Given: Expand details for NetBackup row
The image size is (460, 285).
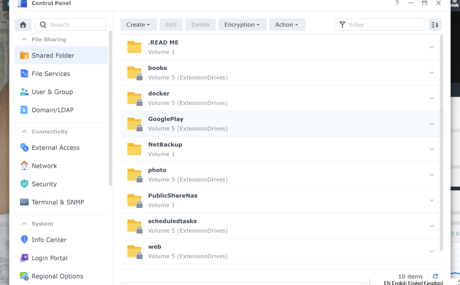Looking at the screenshot, I should click(x=432, y=149).
